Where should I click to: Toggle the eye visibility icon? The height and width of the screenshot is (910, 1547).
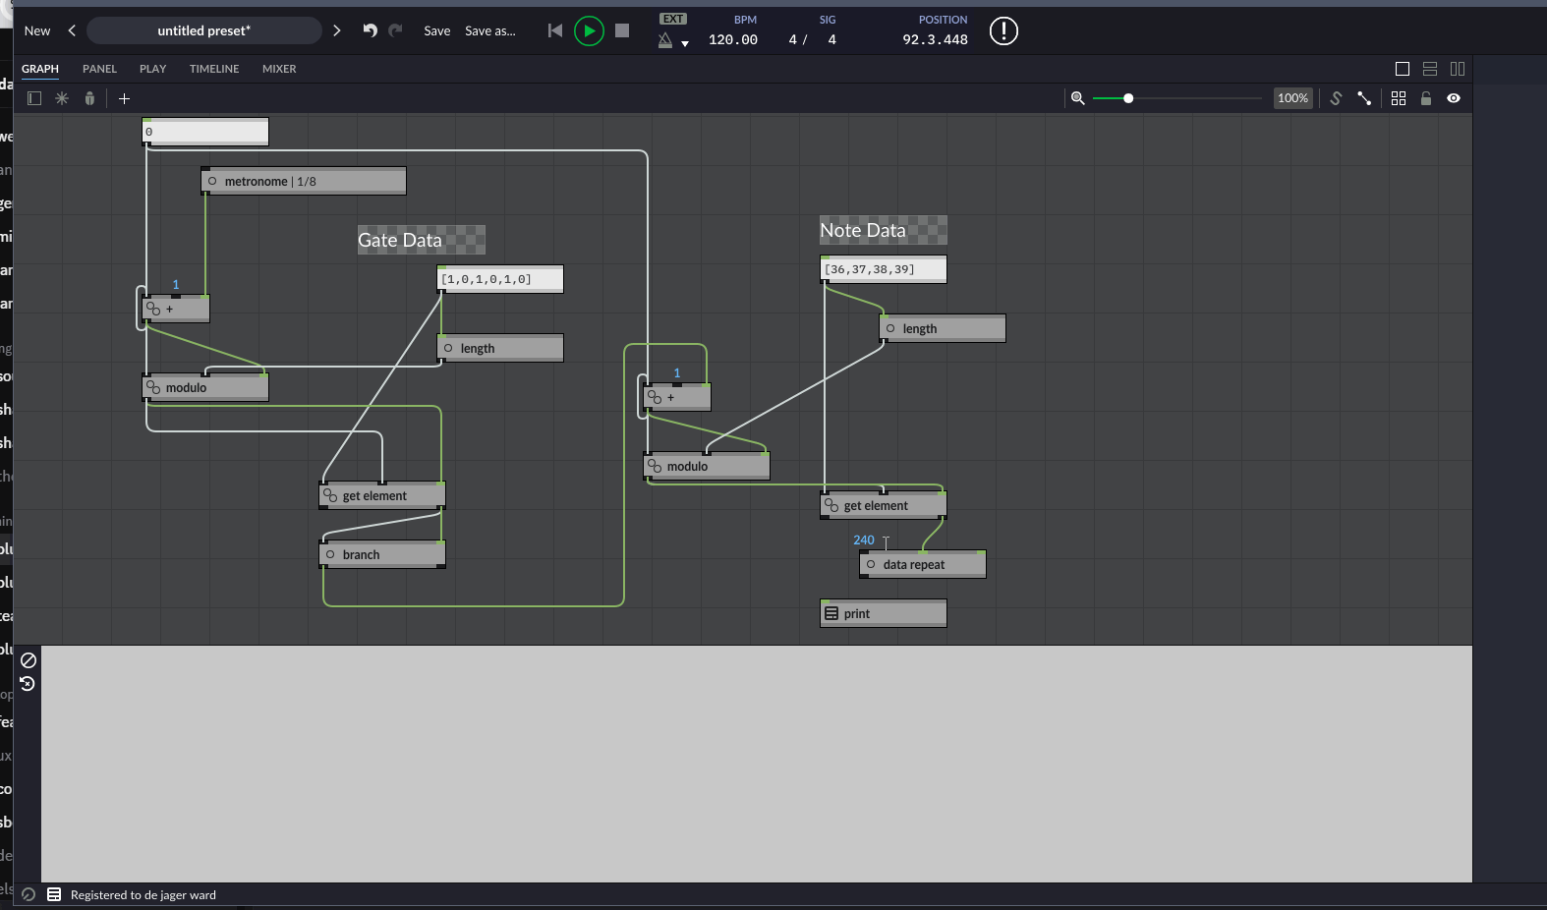pos(1454,98)
